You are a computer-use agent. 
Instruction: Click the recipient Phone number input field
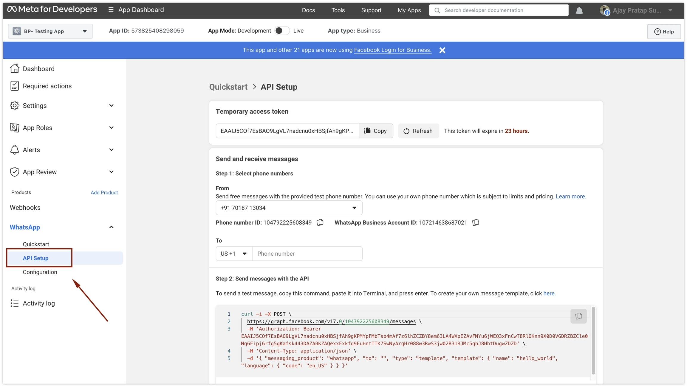(307, 253)
